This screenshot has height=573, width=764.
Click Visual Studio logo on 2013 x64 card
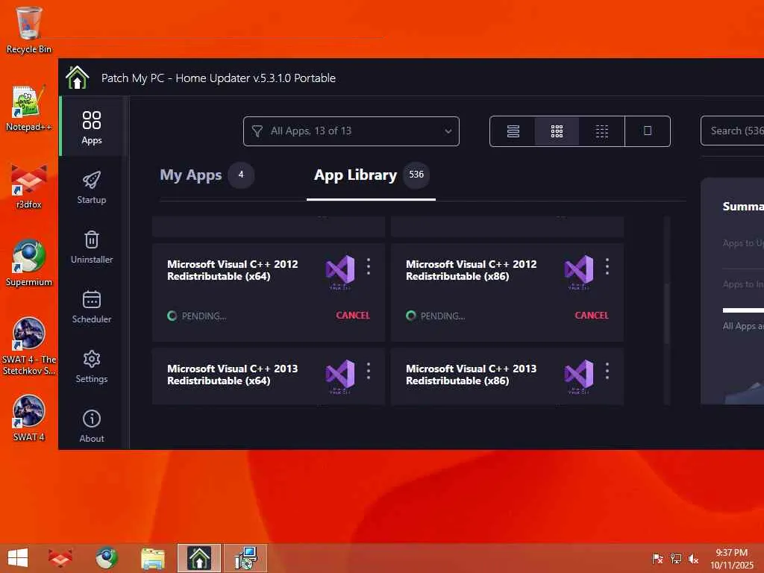pos(340,377)
